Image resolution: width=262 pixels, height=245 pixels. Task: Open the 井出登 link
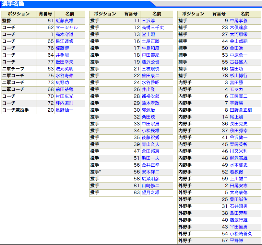click(x=148, y=89)
